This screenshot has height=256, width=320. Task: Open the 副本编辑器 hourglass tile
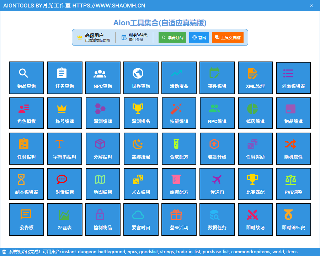(27, 184)
